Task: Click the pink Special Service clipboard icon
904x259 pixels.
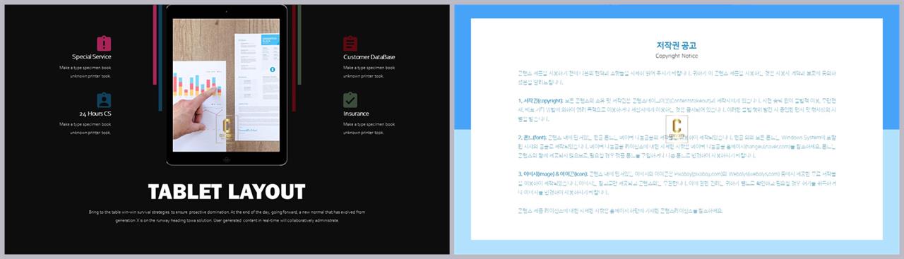Action: coord(104,43)
